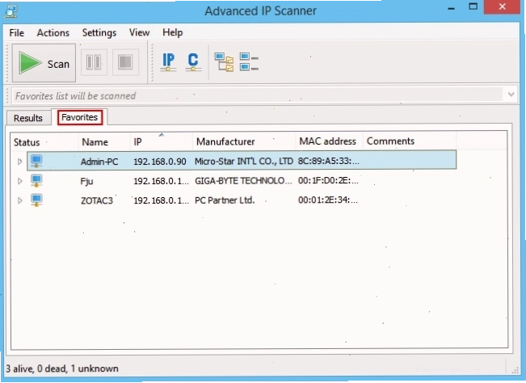This screenshot has height=383, width=526.
Task: Sort by the MAC address column header
Action: point(330,142)
